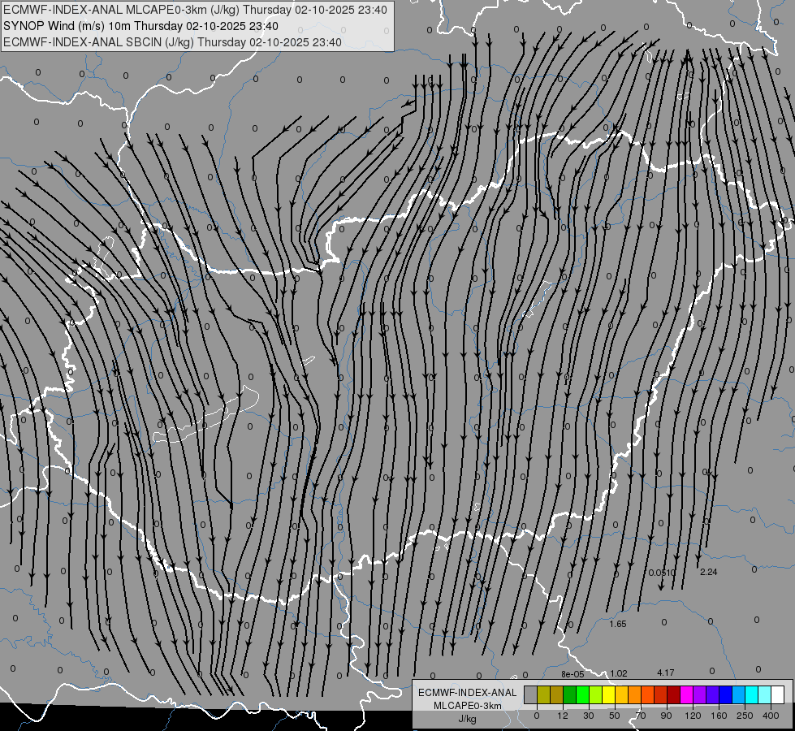Click the map value 2.24
Image resolution: width=795 pixels, height=731 pixels.
(x=708, y=573)
